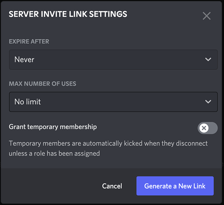Open the Max Number of Uses dropdown
Viewport: 224px width, 205px height.
[113, 102]
